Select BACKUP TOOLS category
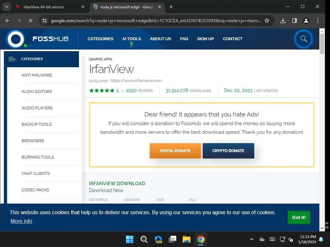330x247 pixels. pos(37,124)
